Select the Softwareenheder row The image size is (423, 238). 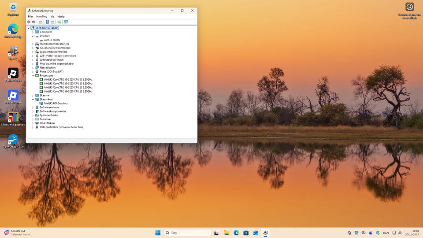(x=50, y=107)
